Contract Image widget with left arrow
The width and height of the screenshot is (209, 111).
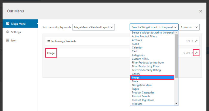point(184,53)
